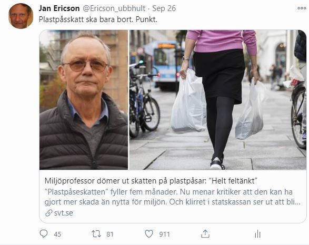The height and width of the screenshot is (245, 309).
Task: Open the Jan Ericson display name
Action: (59, 8)
